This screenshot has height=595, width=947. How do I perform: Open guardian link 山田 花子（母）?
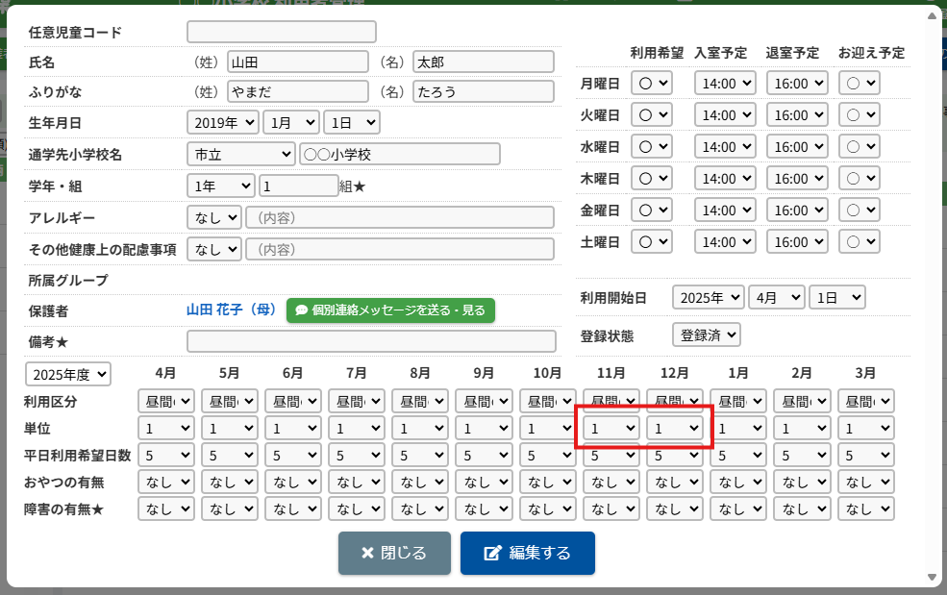pyautogui.click(x=231, y=310)
